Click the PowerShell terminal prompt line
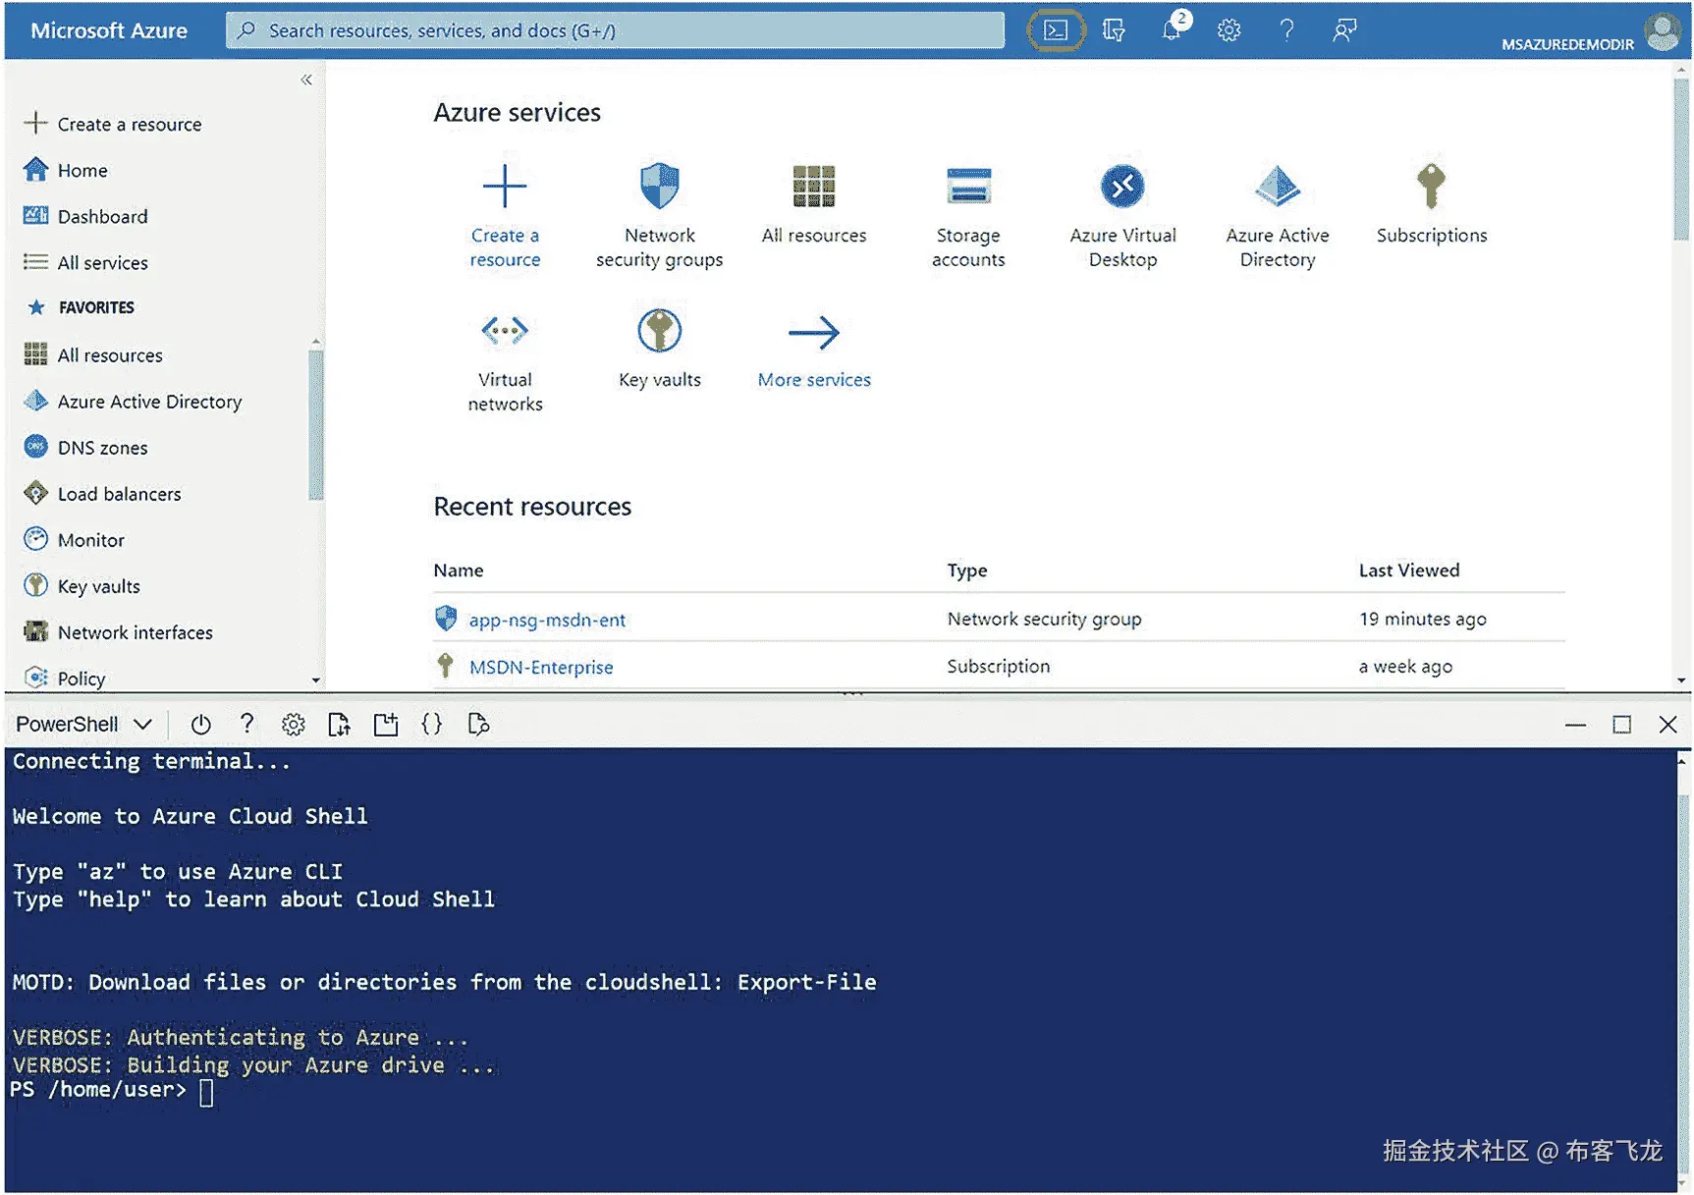Image resolution: width=1694 pixels, height=1195 pixels. coord(113,1090)
